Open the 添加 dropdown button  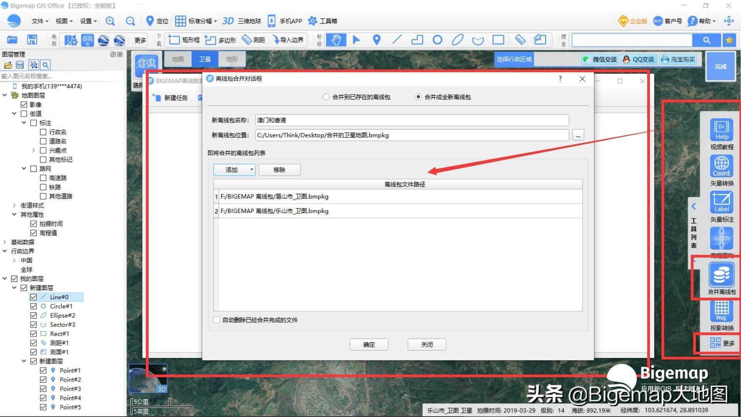pos(234,170)
